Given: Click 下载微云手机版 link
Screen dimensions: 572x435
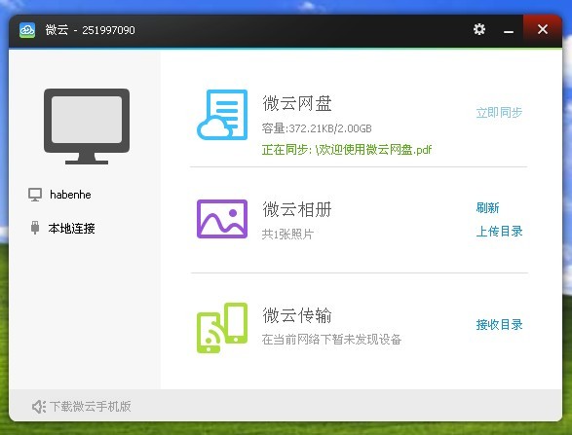Looking at the screenshot, I should click(x=90, y=407).
